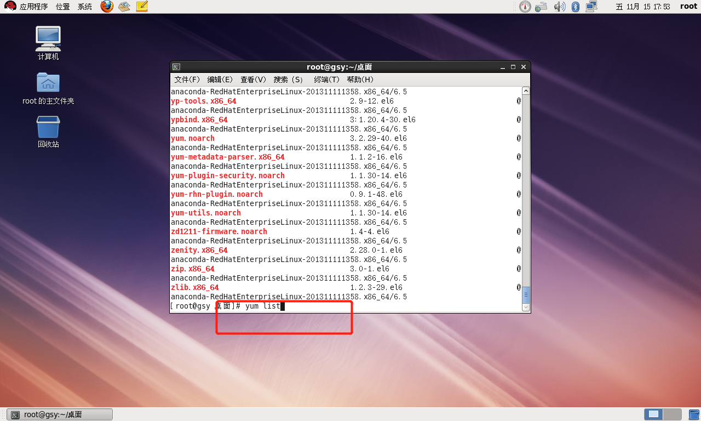Click the terminal scrollbar up arrow

(526, 91)
